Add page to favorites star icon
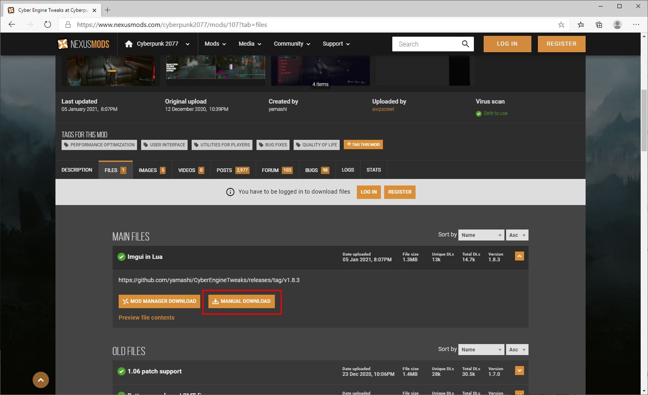The width and height of the screenshot is (648, 395). click(x=561, y=24)
